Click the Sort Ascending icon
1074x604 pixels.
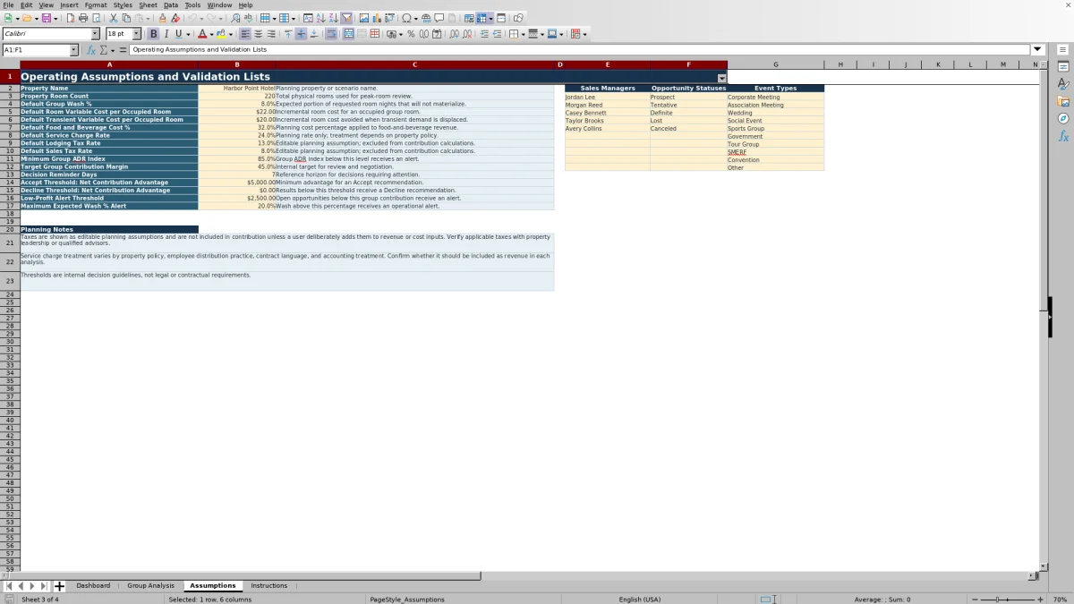click(x=320, y=18)
